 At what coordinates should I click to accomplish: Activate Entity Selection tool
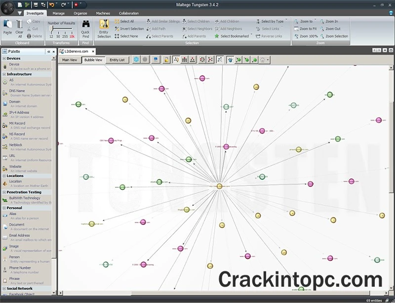(x=104, y=29)
